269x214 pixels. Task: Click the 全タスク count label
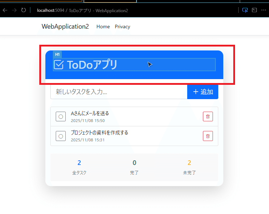tap(79, 172)
